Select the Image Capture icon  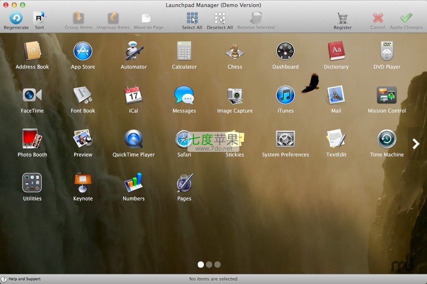235,95
